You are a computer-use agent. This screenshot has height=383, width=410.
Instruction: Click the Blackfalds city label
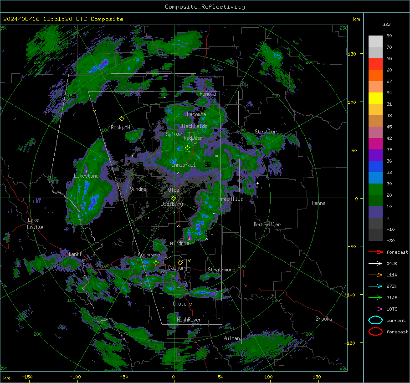[x=194, y=126]
